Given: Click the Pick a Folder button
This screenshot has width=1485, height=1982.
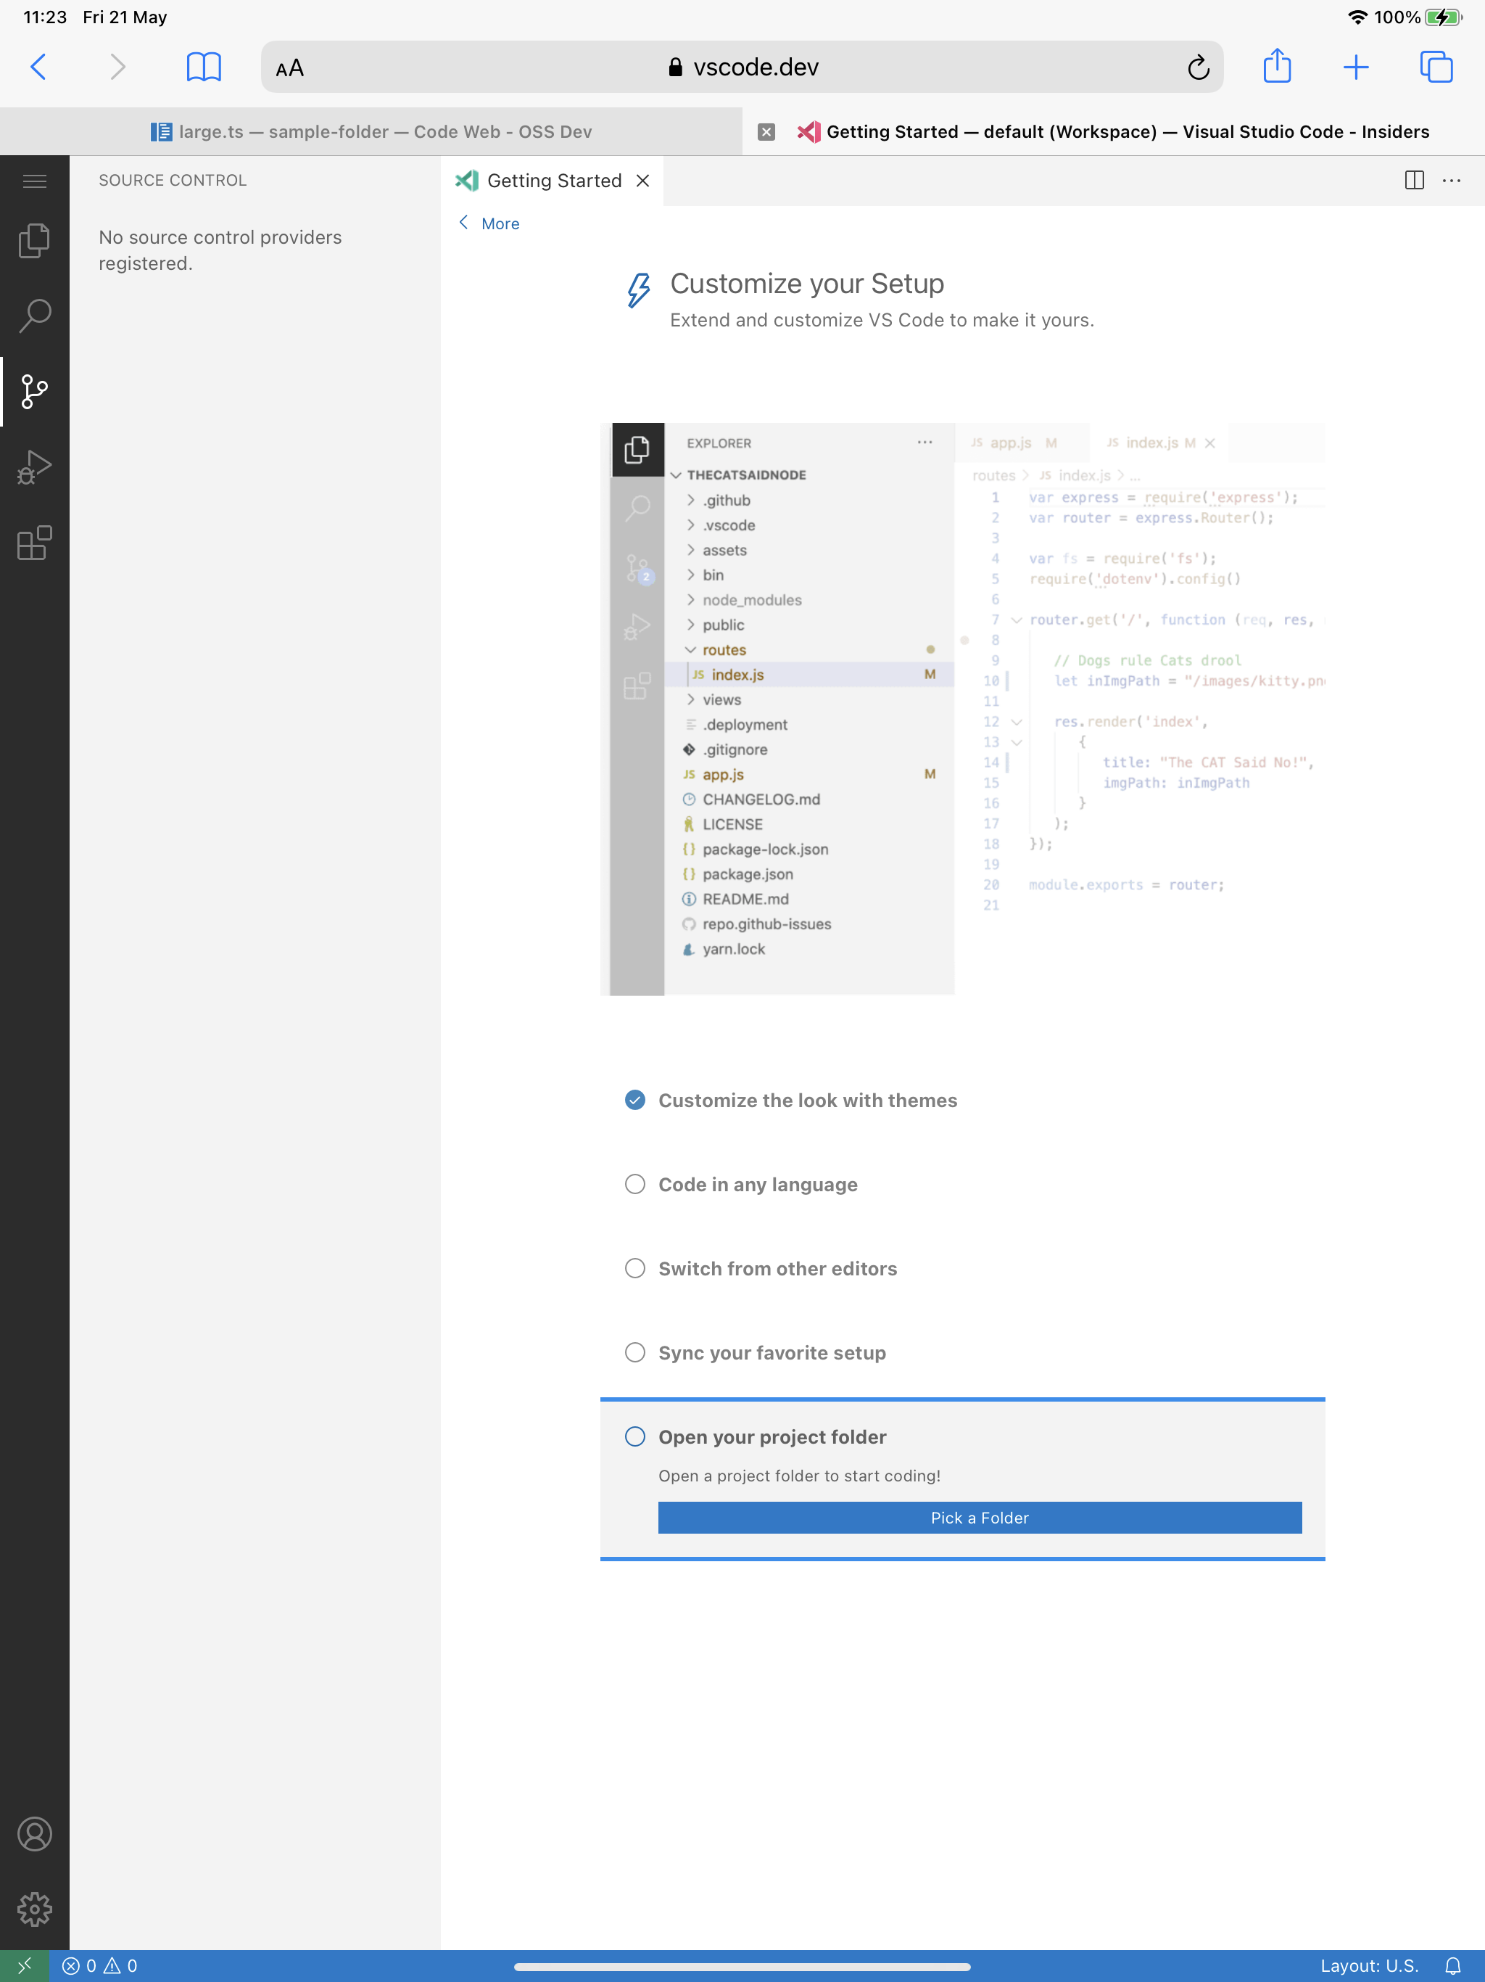Looking at the screenshot, I should [x=980, y=1518].
